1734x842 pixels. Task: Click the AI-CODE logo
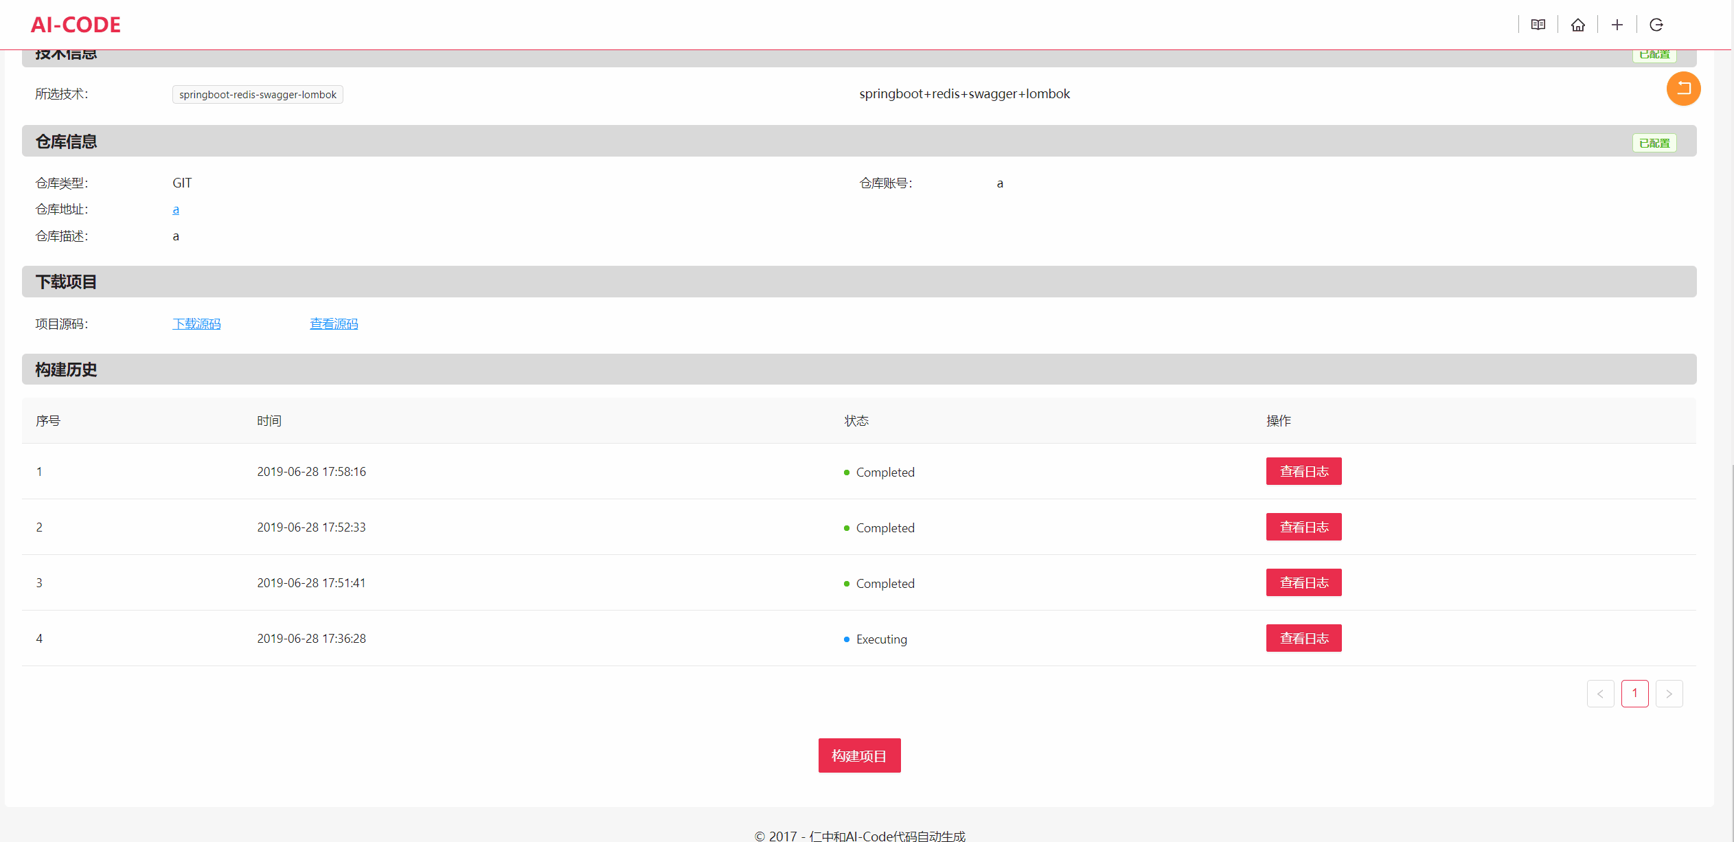coord(76,25)
